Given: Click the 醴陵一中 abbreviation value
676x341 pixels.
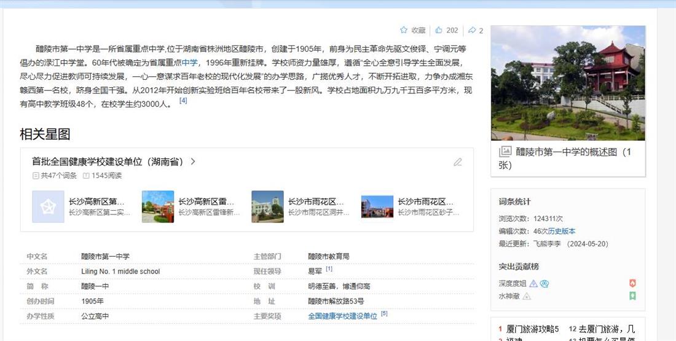Looking at the screenshot, I should click(95, 286).
